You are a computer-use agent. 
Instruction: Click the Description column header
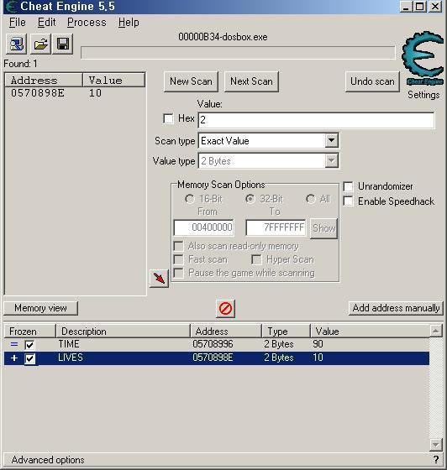(x=123, y=332)
